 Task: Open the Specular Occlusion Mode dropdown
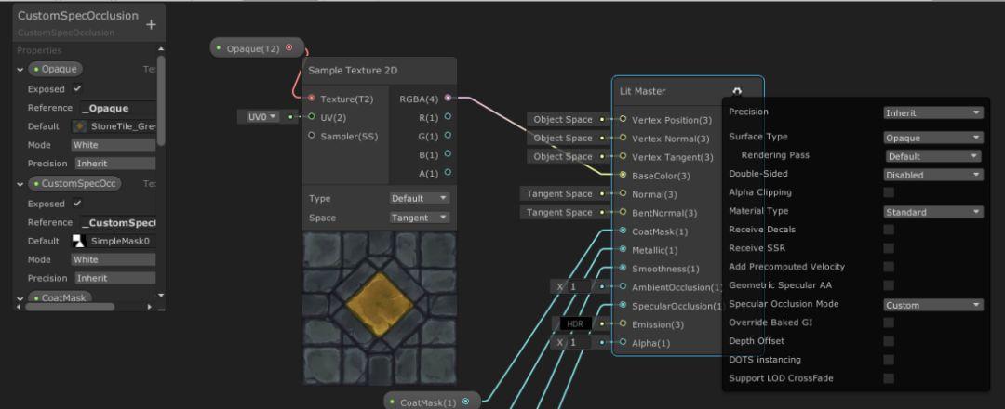932,305
